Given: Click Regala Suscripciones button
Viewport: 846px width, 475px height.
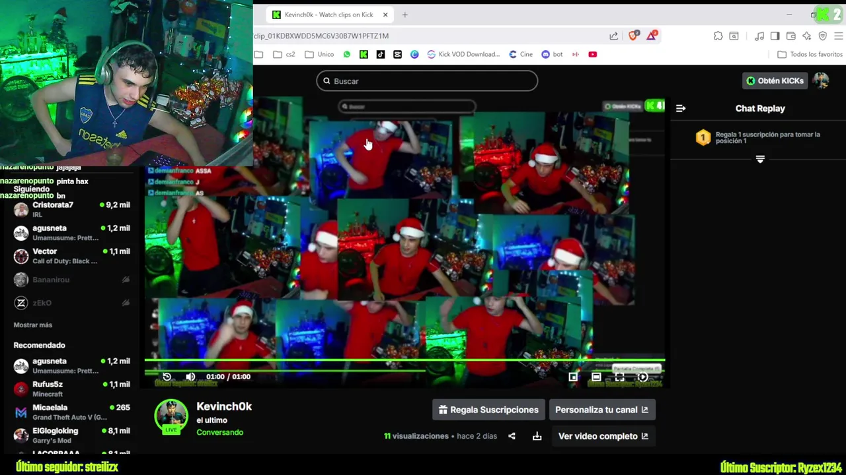Looking at the screenshot, I should pos(488,410).
